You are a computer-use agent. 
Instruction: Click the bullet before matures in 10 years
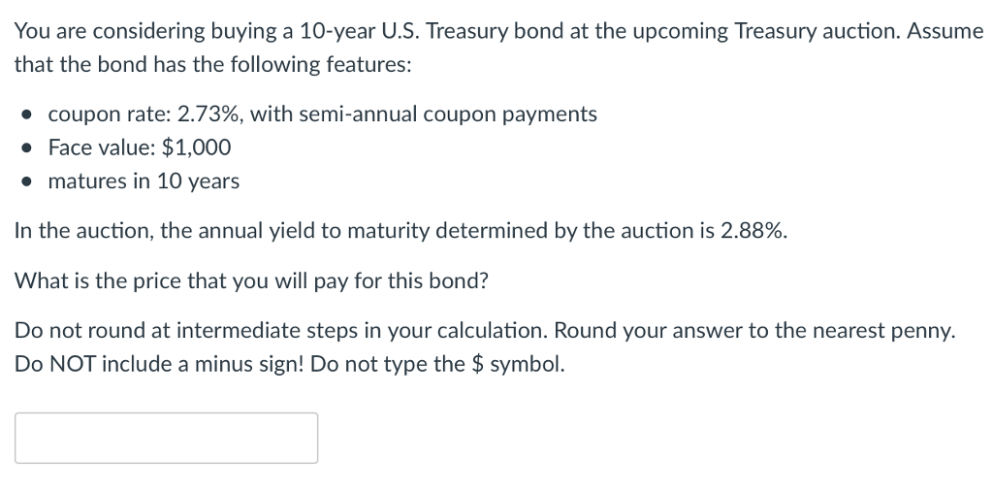coord(26,182)
